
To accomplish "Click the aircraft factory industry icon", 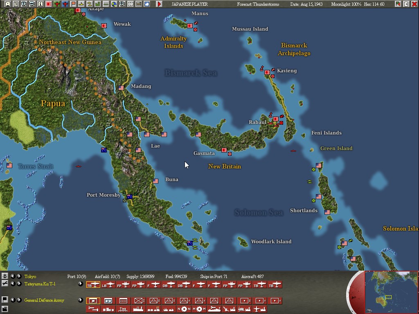I will (x=259, y=309).
